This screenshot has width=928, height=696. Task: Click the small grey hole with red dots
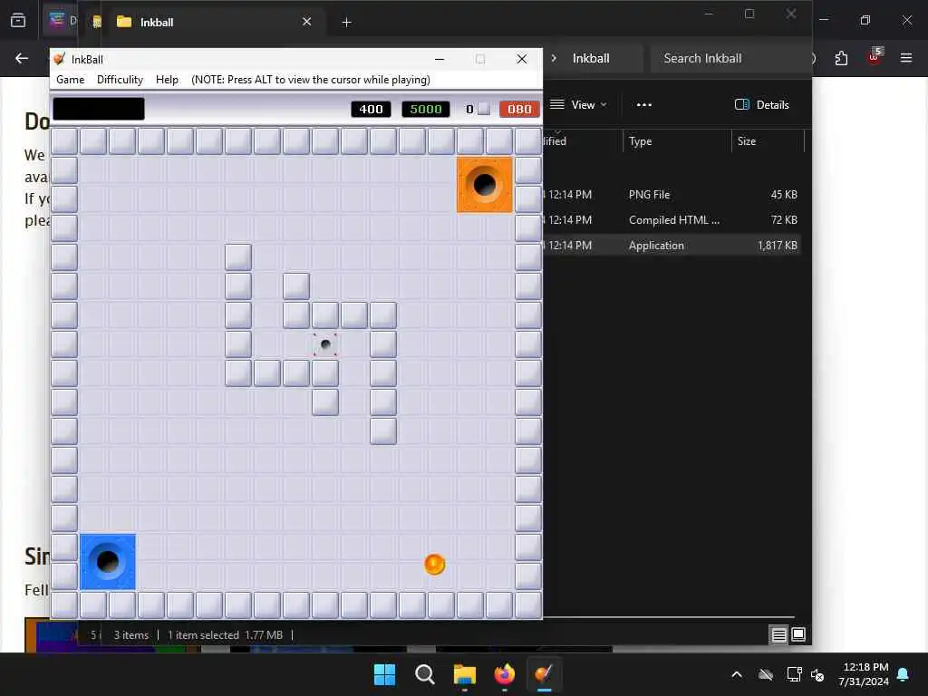pos(325,343)
